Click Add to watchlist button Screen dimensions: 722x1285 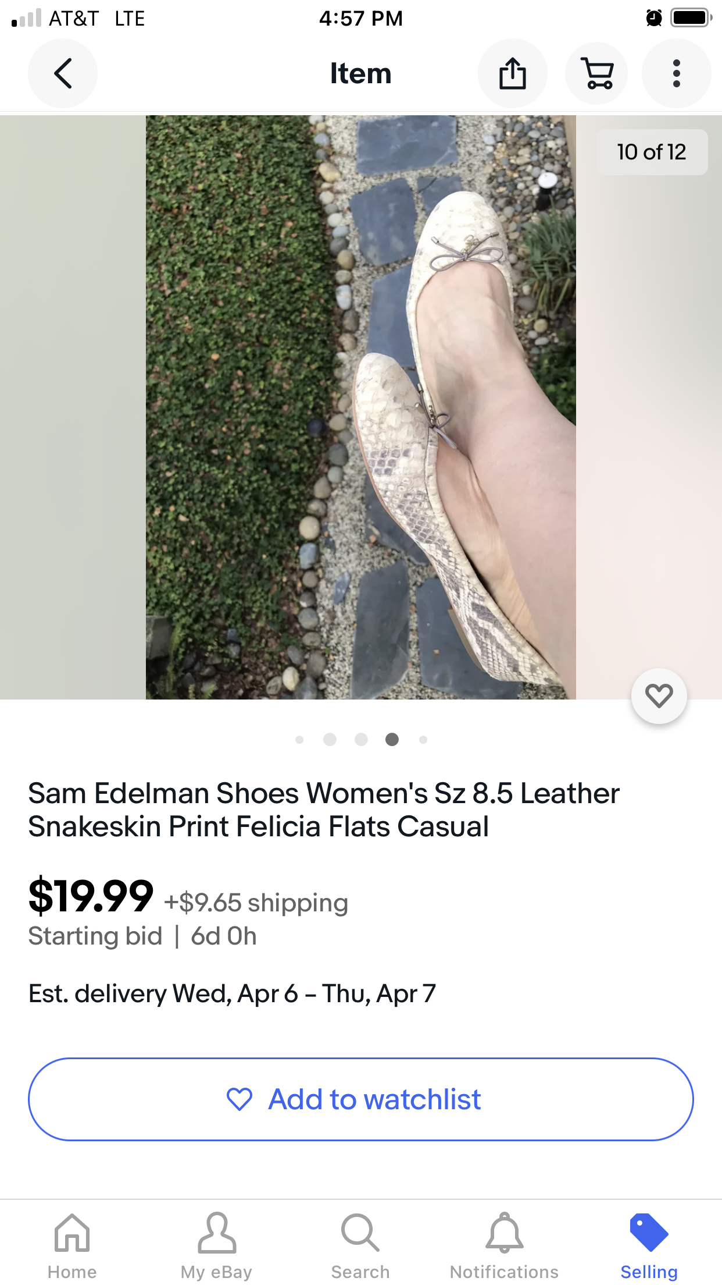point(360,1099)
